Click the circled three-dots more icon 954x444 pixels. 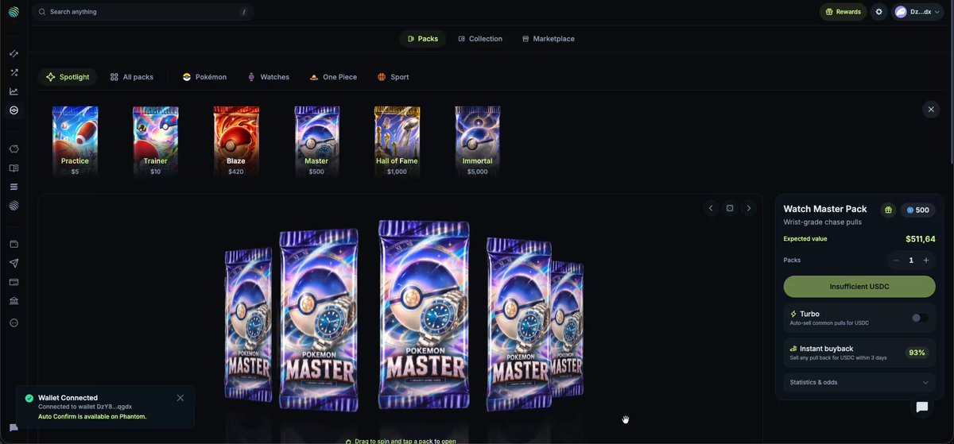pos(14,323)
